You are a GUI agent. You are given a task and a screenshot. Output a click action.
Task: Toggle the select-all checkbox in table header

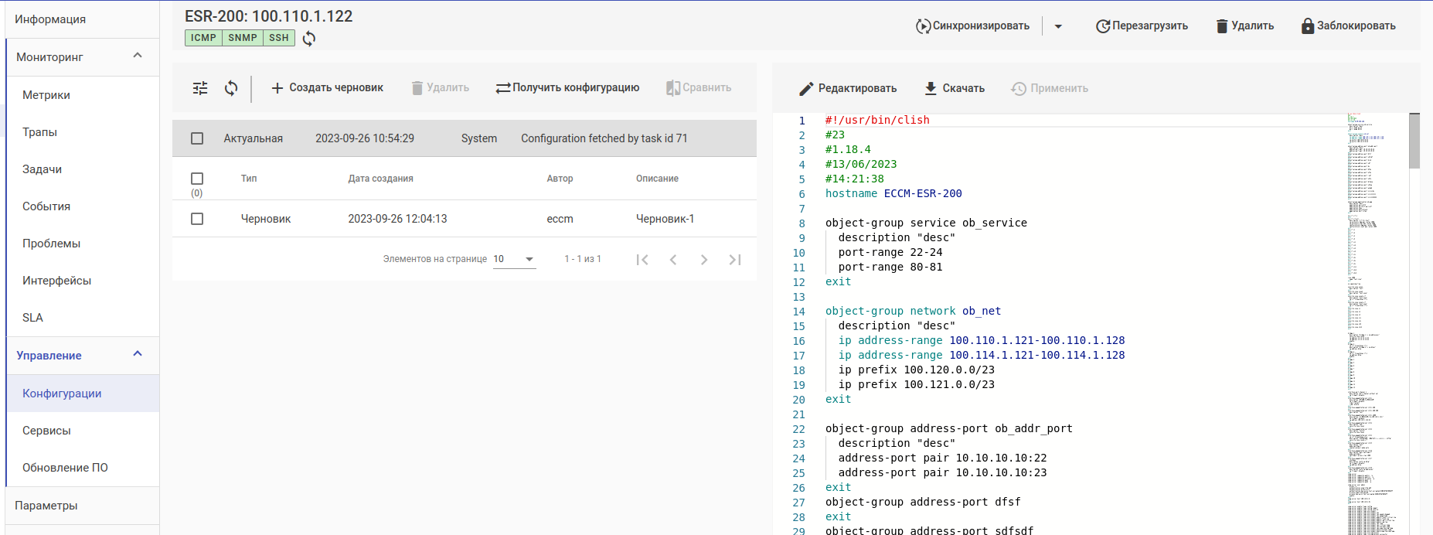[197, 179]
